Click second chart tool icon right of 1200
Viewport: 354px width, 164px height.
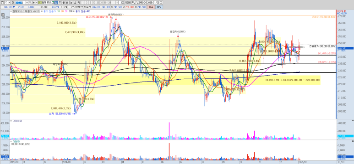point(137,2)
